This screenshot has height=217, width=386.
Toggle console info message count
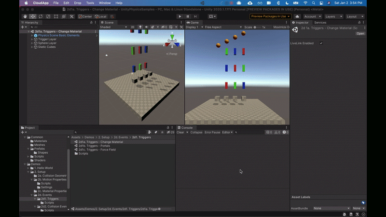tap(269, 132)
